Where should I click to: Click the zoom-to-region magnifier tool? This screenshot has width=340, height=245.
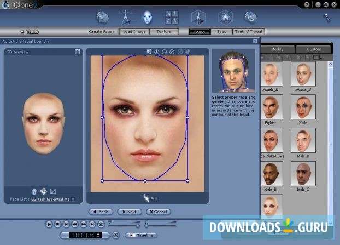149,52
